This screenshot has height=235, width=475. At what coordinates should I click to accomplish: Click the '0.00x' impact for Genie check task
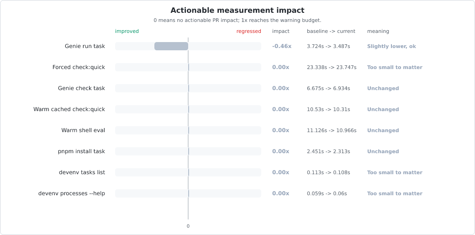280,88
